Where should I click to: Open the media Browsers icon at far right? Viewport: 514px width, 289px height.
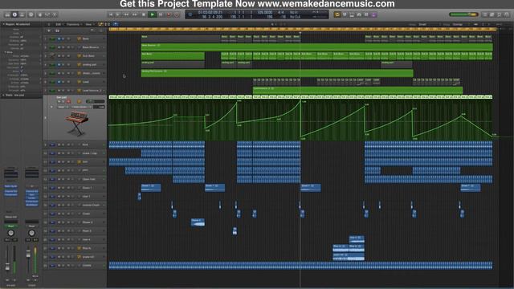[x=507, y=14]
